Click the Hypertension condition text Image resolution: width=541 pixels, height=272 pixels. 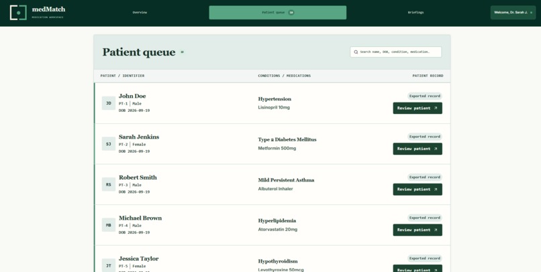click(x=275, y=99)
